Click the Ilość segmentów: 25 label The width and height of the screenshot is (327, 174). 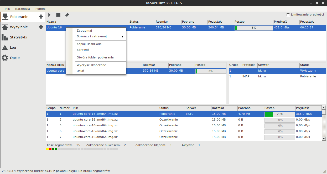coord(64,145)
